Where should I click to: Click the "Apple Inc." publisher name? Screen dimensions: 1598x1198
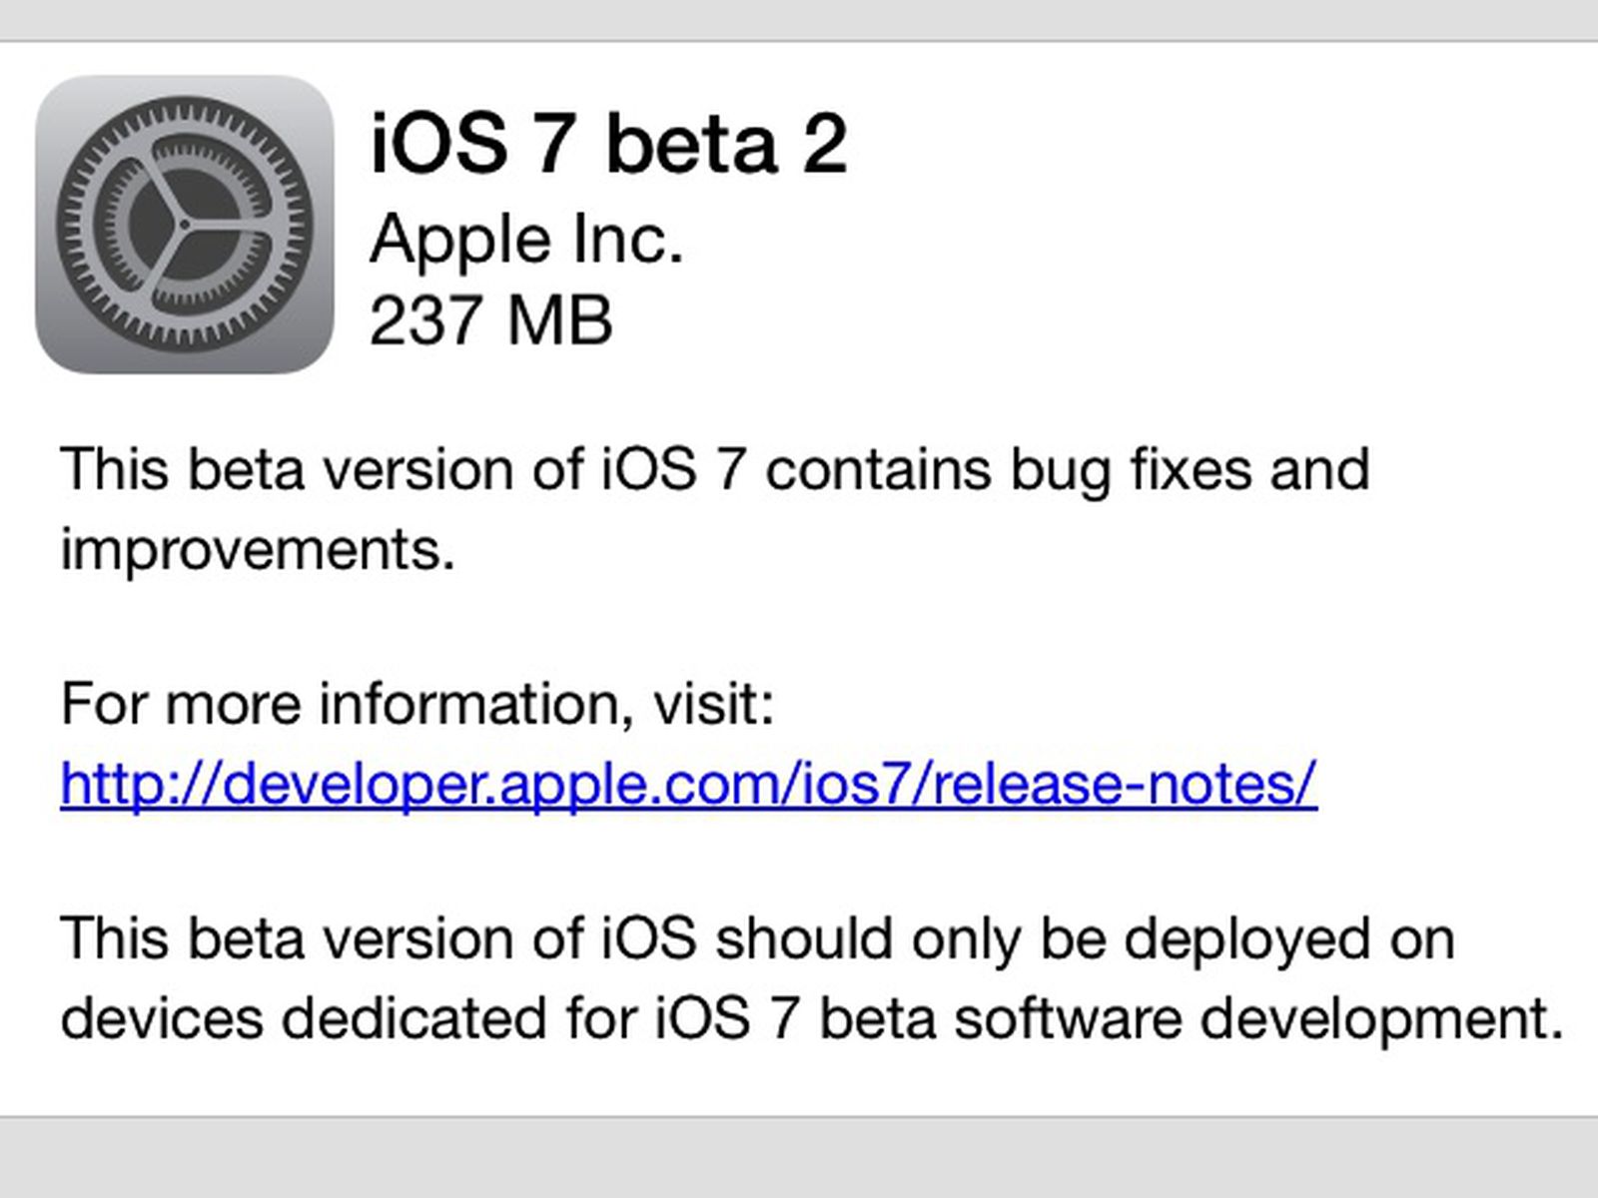pyautogui.click(x=526, y=240)
